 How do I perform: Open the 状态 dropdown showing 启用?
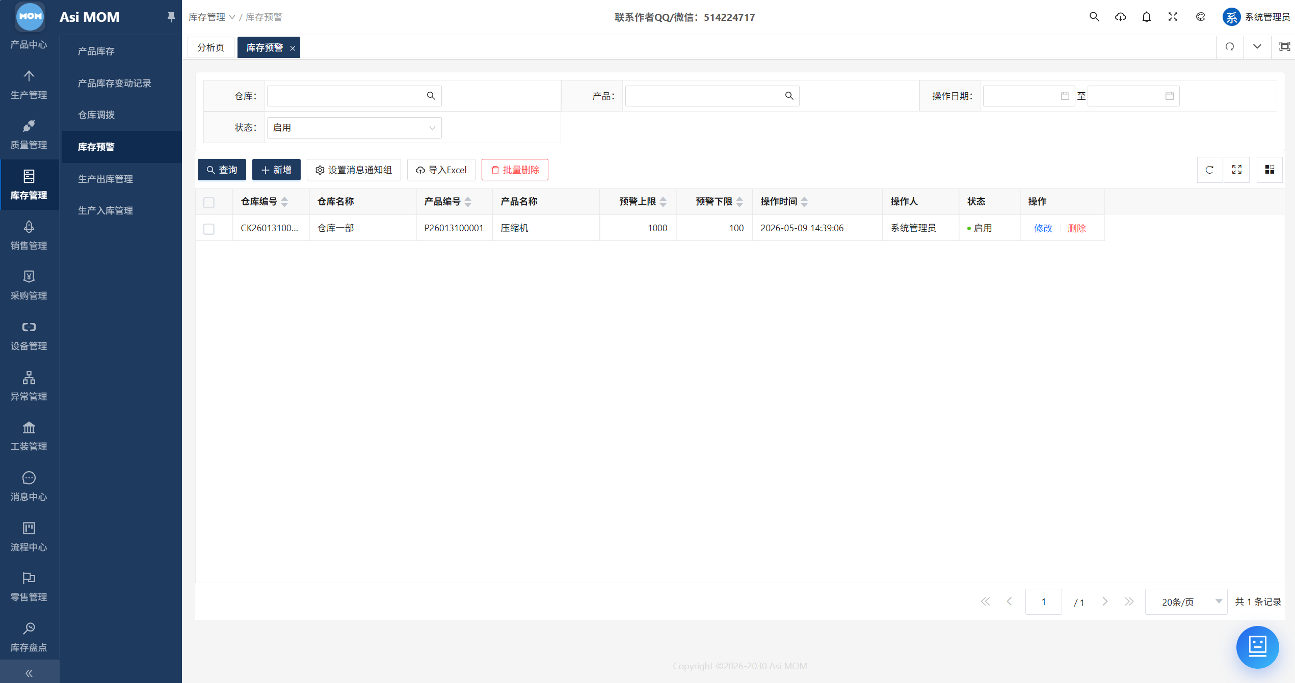[354, 127]
